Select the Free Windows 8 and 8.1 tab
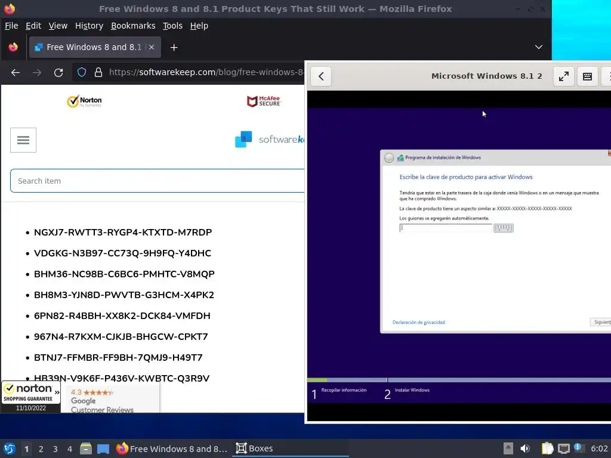This screenshot has width=611, height=458. click(x=95, y=47)
